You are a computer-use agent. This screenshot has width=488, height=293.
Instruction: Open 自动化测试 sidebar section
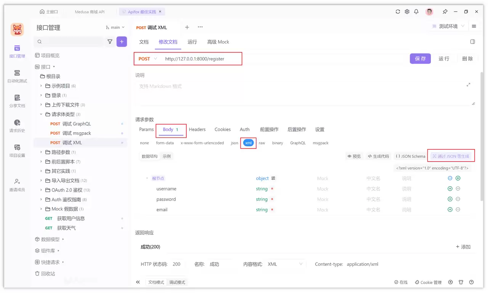pyautogui.click(x=17, y=76)
